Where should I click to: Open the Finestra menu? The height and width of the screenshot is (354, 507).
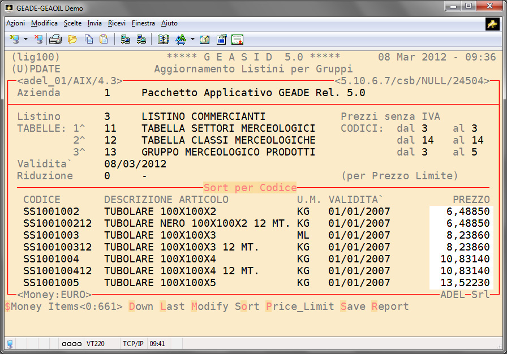(143, 23)
